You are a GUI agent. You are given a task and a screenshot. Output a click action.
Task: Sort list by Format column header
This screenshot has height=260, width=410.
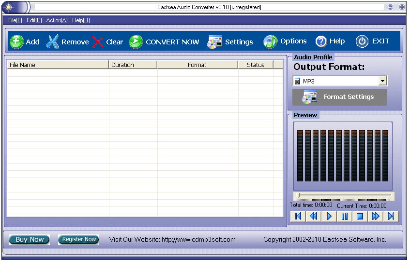[197, 65]
